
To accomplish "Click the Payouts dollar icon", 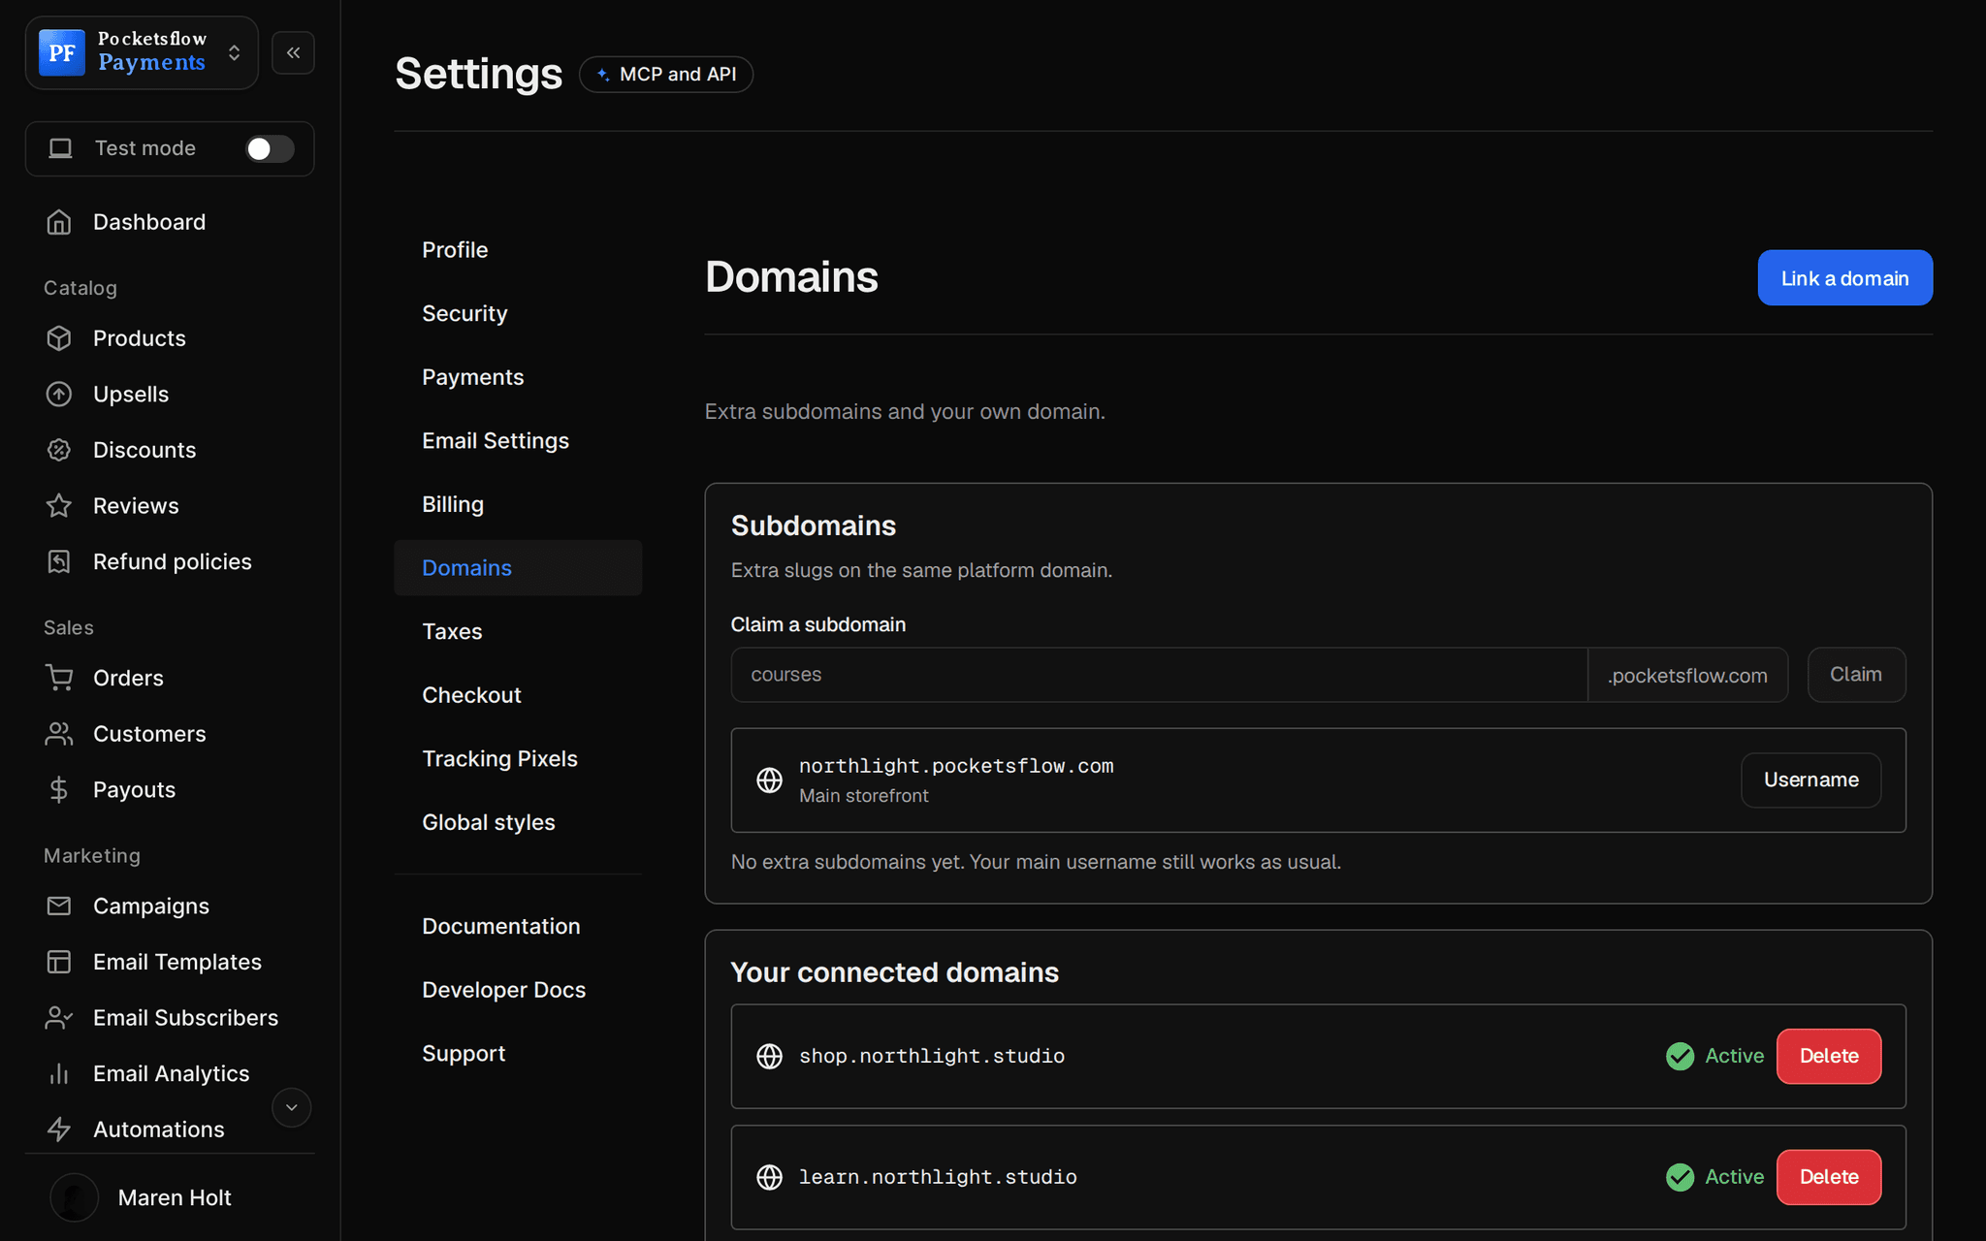I will coord(59,790).
